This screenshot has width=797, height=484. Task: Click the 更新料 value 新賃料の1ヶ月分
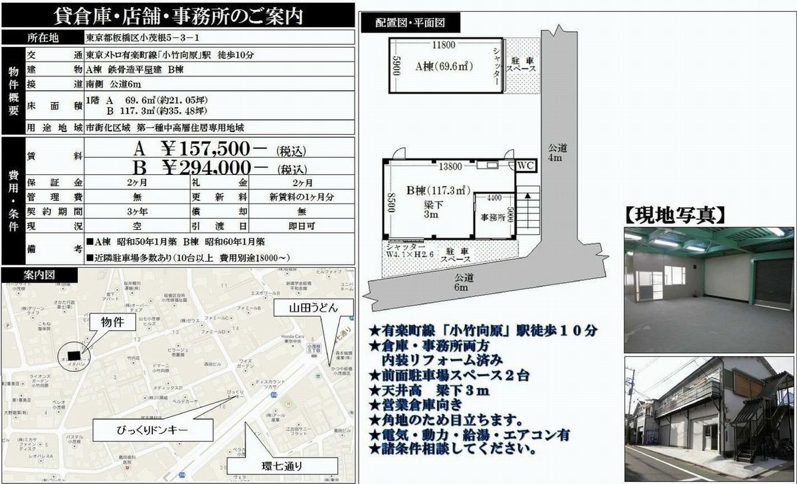click(302, 197)
